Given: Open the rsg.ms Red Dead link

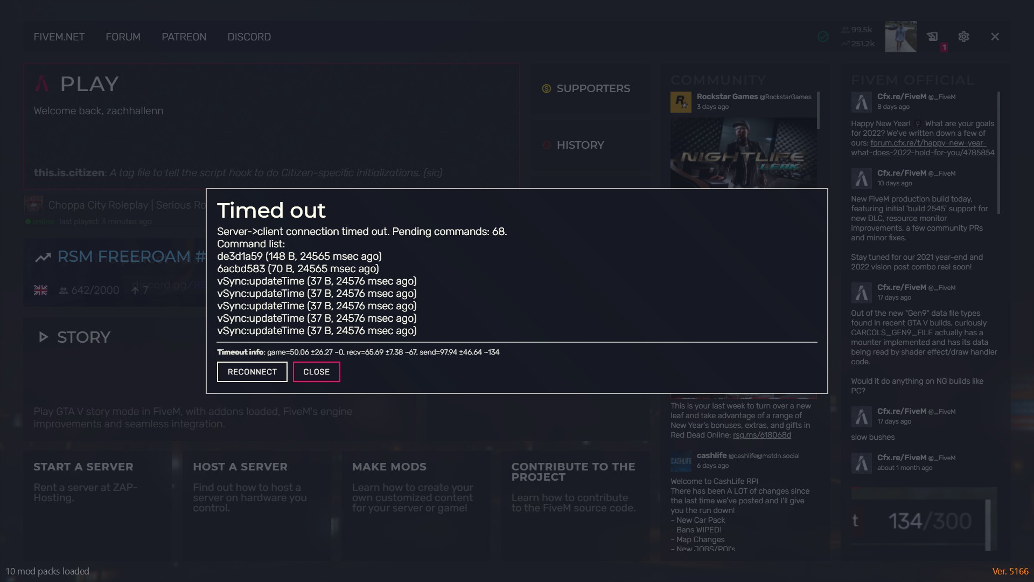Looking at the screenshot, I should [761, 435].
